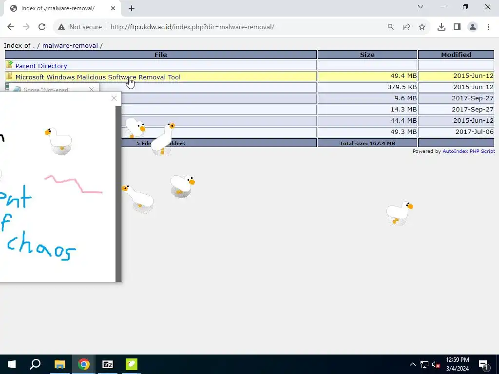Open File Explorer from taskbar
The width and height of the screenshot is (499, 374).
[59, 364]
